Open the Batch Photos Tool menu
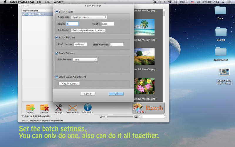Image resolution: width=235 pixels, height=147 pixels. [22, 2]
